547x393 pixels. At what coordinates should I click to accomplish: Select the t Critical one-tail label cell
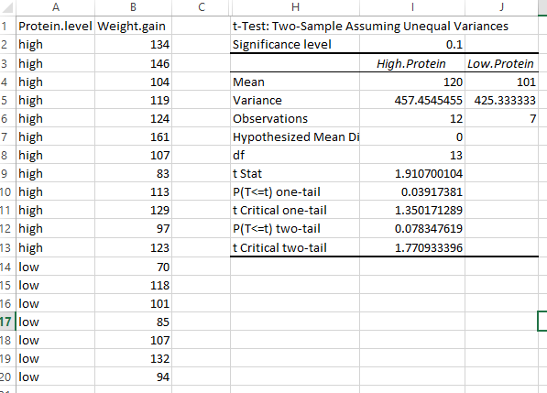pos(295,210)
